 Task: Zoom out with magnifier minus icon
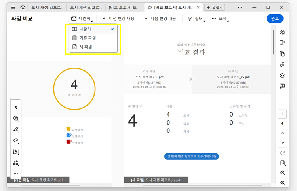click(282, 183)
